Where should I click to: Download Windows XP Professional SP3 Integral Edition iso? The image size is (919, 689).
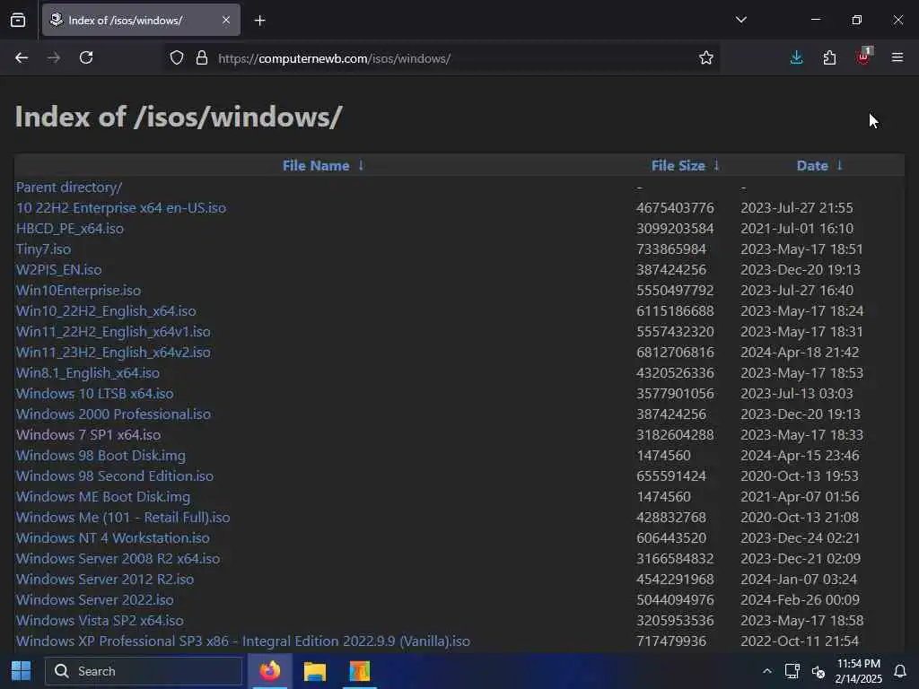tap(243, 641)
